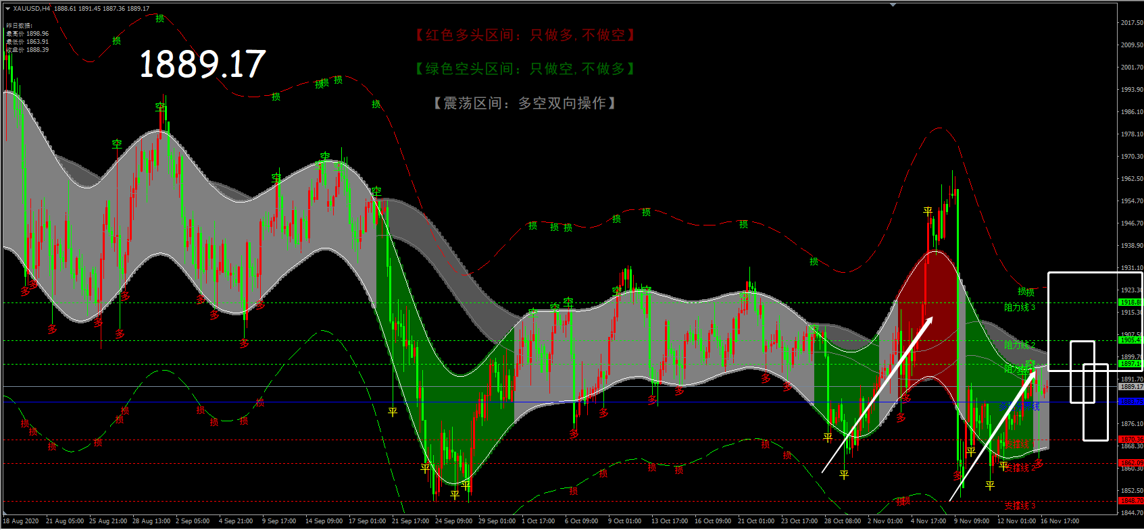The width and height of the screenshot is (1144, 530).
Task: Select the 支撑线 2 support label
Action: coord(1020,468)
